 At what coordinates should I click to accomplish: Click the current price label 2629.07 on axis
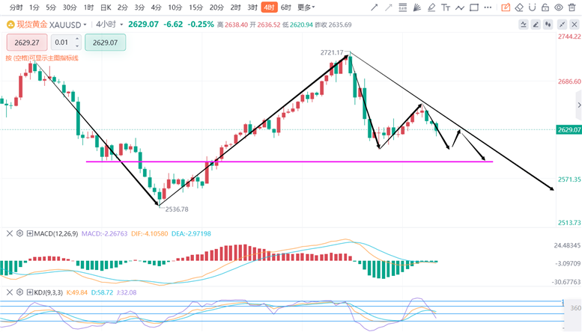click(x=569, y=129)
